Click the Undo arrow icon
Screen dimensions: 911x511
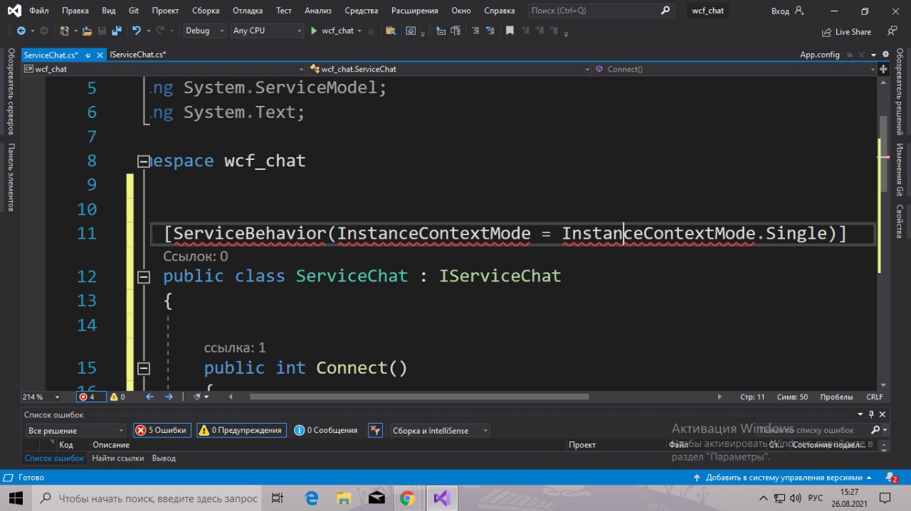[x=137, y=31]
